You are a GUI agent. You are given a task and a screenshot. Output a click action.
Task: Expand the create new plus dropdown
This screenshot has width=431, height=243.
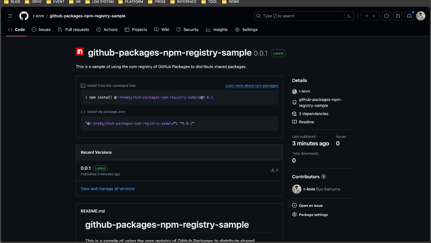(x=370, y=16)
